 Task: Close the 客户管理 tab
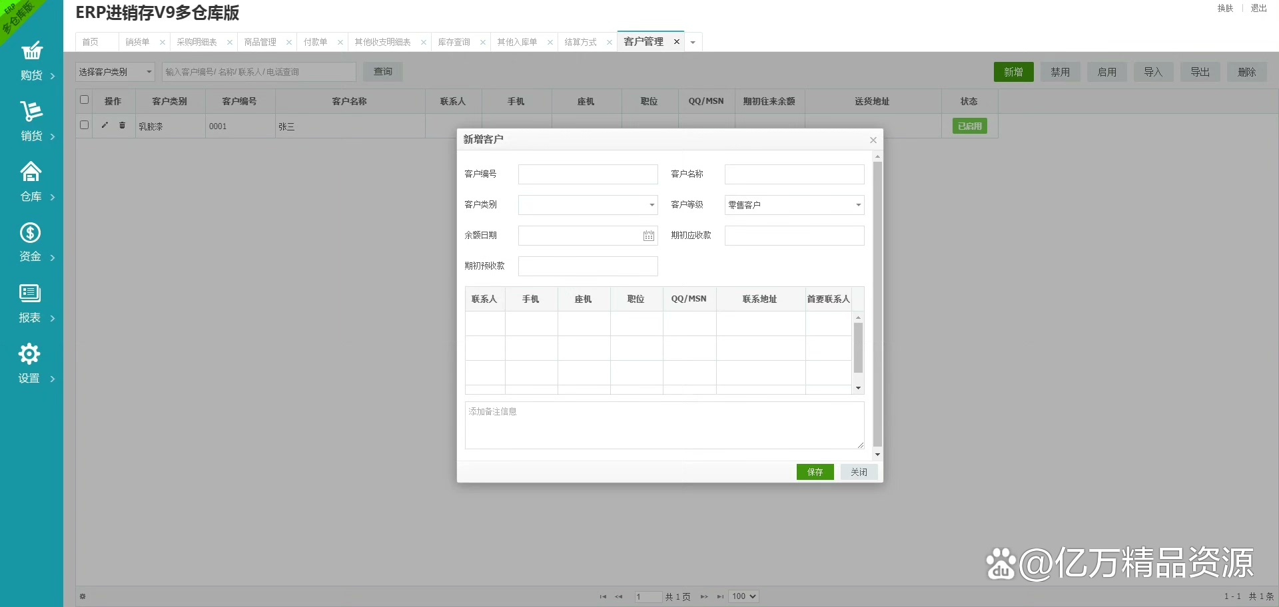coord(677,41)
